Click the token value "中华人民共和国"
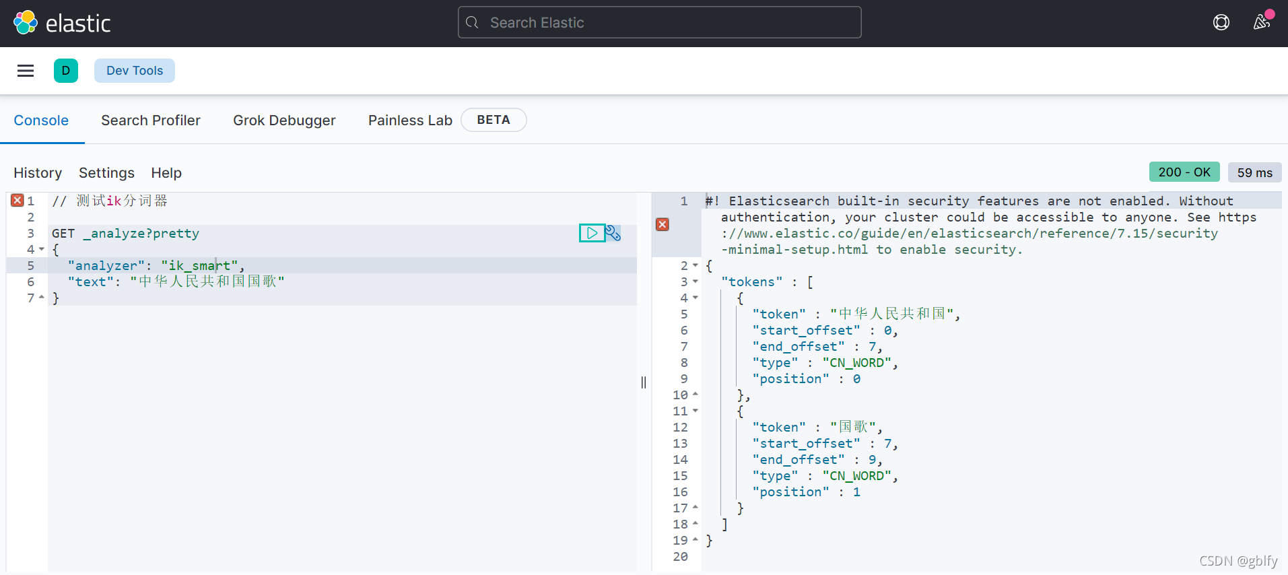 point(892,314)
